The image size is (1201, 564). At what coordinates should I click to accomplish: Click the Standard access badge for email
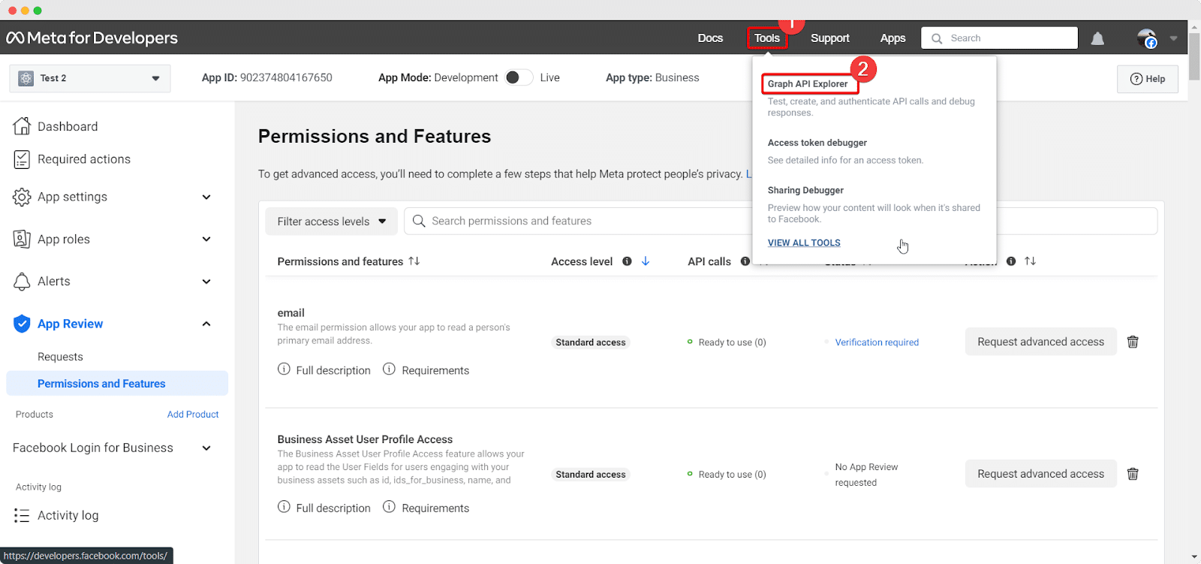coord(591,342)
